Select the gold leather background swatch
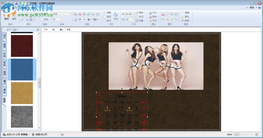The height and width of the screenshot is (138, 263). 22,93
